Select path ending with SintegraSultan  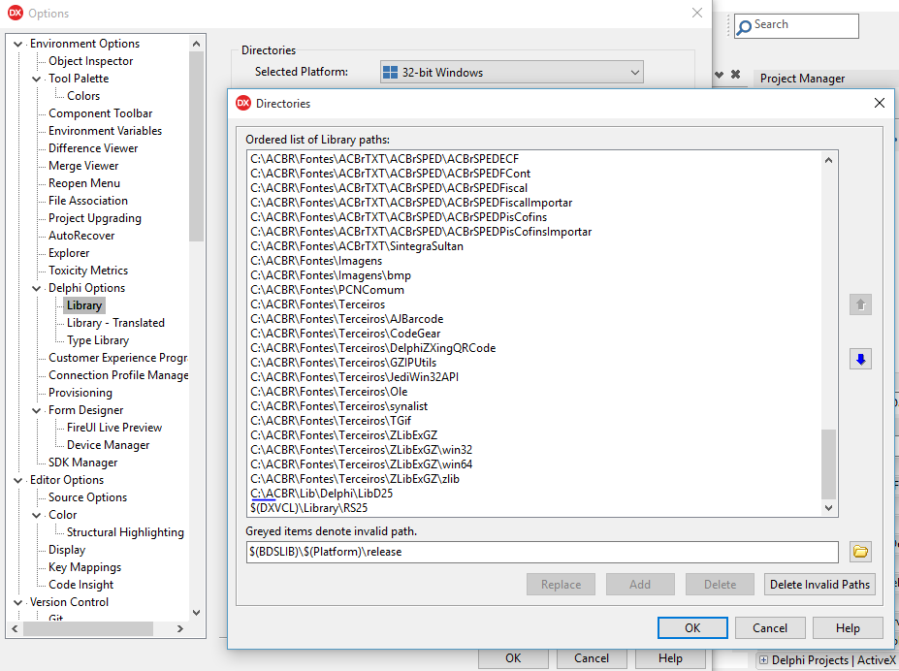click(357, 246)
